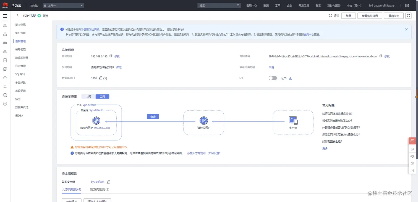
Task: Switch connection diagram to 内网
Action: coord(88,97)
